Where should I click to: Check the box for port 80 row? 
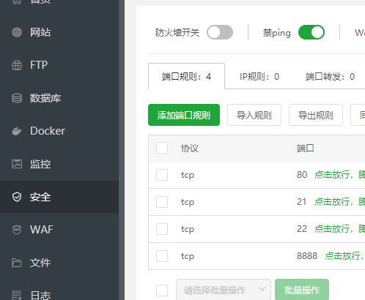(x=162, y=175)
